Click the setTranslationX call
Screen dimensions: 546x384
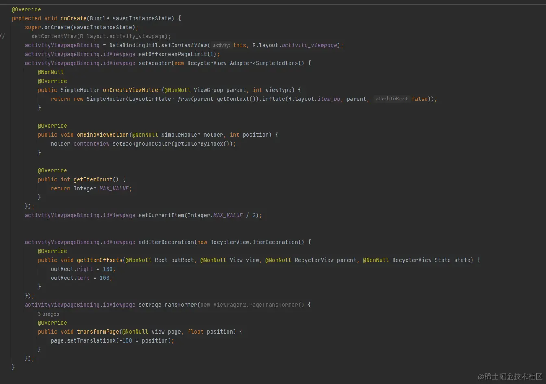[91, 340]
